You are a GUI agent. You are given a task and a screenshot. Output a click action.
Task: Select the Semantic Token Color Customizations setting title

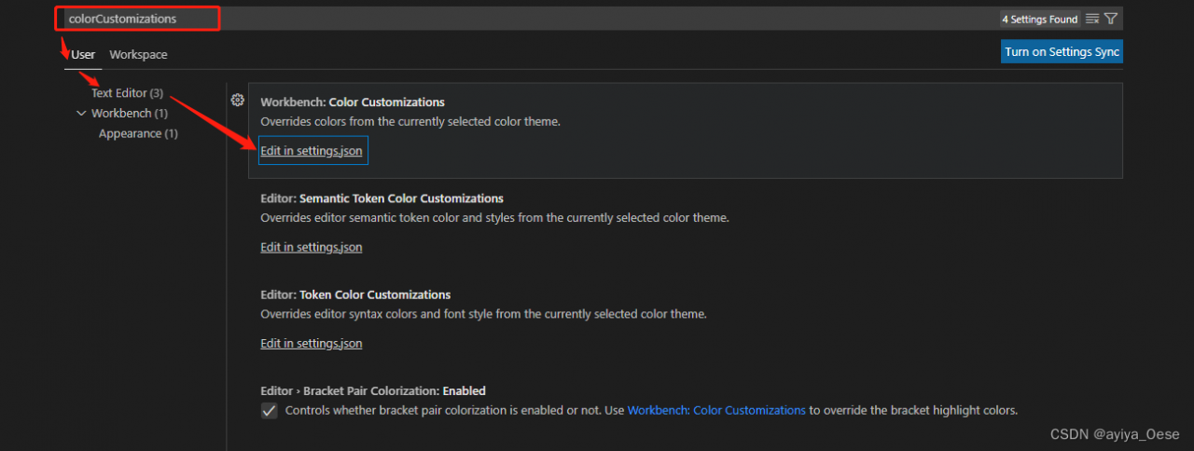pyautogui.click(x=382, y=198)
